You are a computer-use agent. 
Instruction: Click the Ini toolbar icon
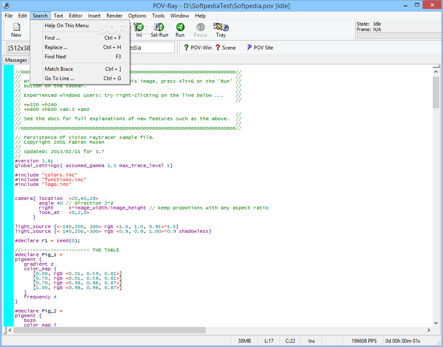(139, 30)
